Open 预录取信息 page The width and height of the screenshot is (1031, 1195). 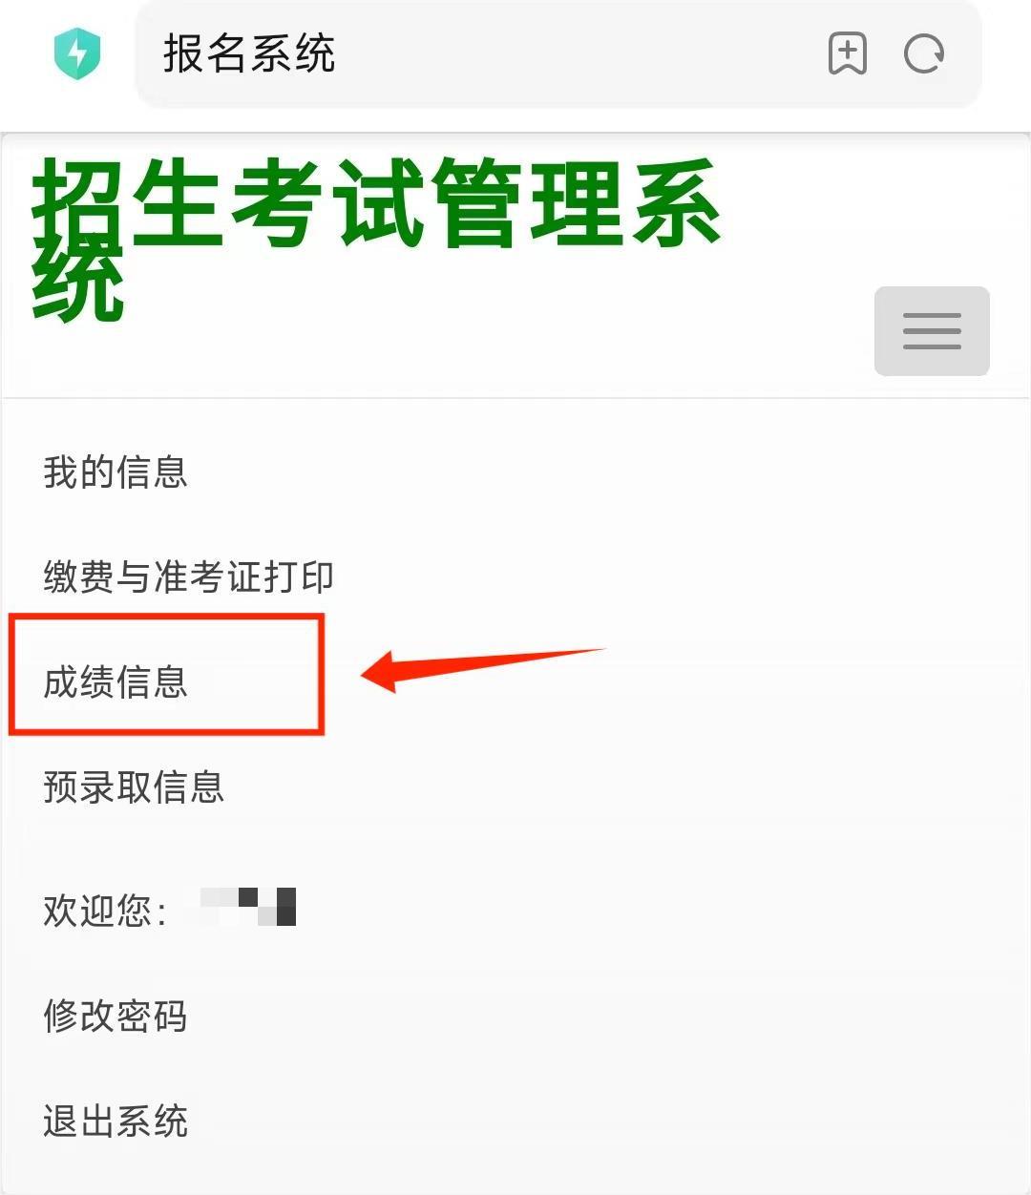[x=134, y=787]
